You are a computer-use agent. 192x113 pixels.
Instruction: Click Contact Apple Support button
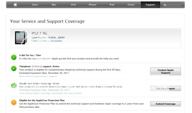click(166, 71)
